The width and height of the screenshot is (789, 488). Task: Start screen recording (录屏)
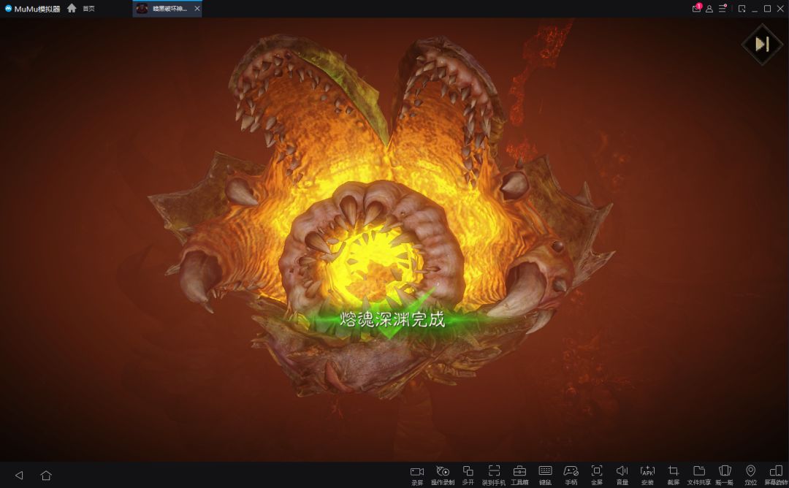click(417, 475)
